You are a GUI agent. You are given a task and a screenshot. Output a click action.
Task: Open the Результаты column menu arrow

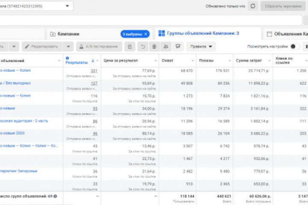98,61
